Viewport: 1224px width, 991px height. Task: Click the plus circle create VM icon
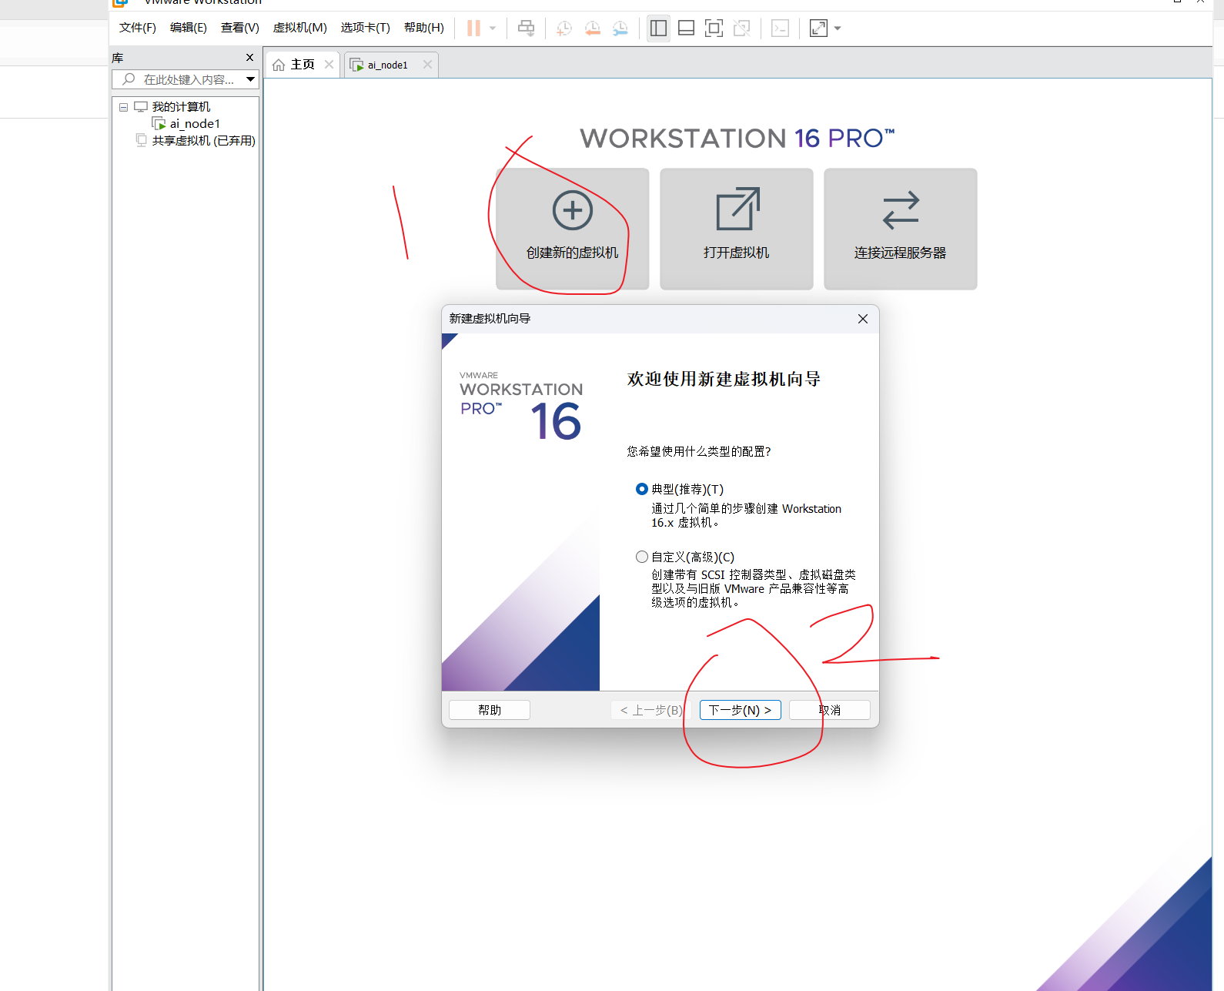pyautogui.click(x=573, y=209)
